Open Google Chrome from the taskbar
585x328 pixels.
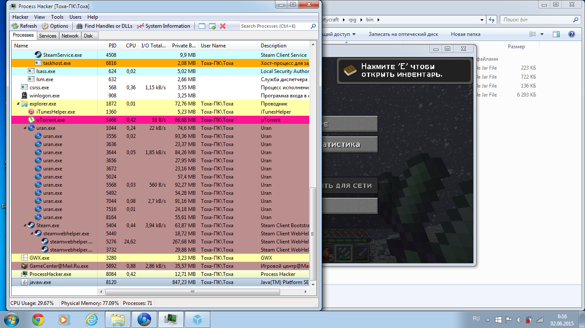point(38,319)
